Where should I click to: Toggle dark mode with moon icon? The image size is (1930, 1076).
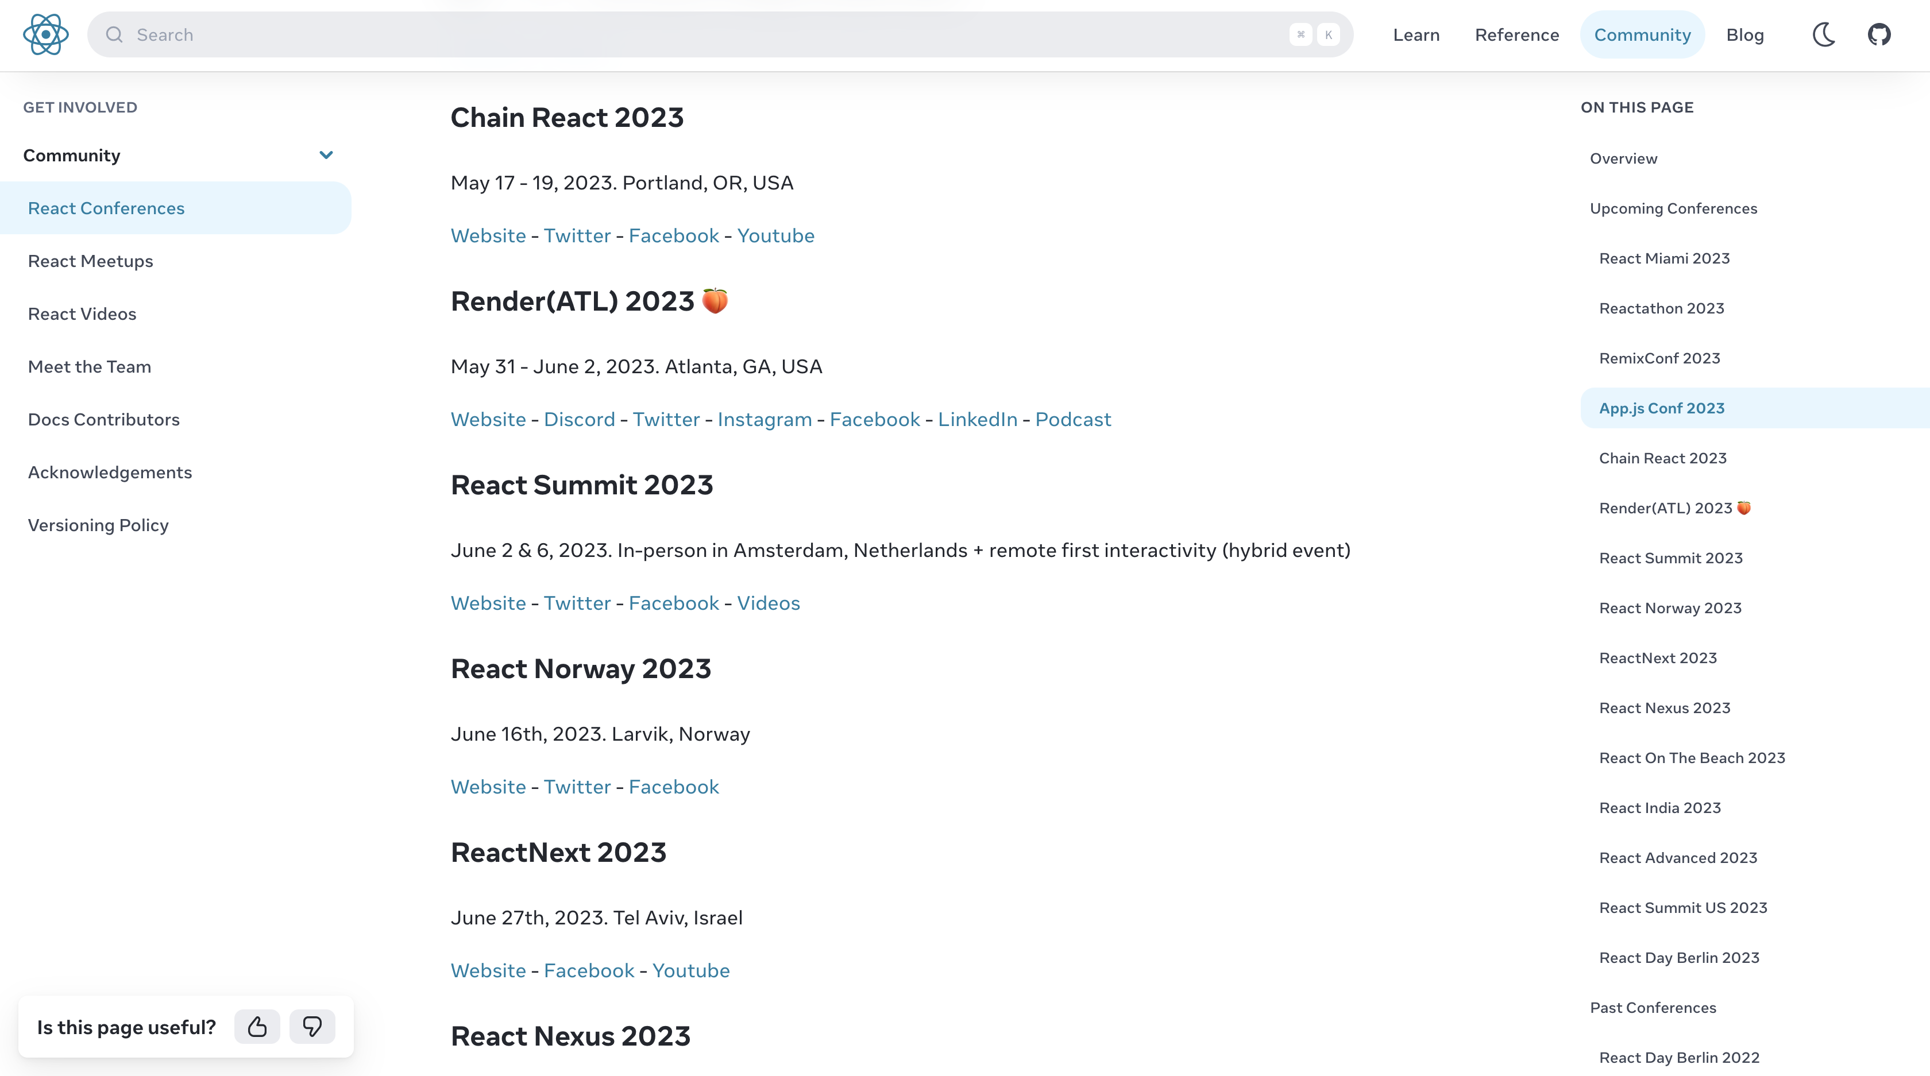[1824, 34]
